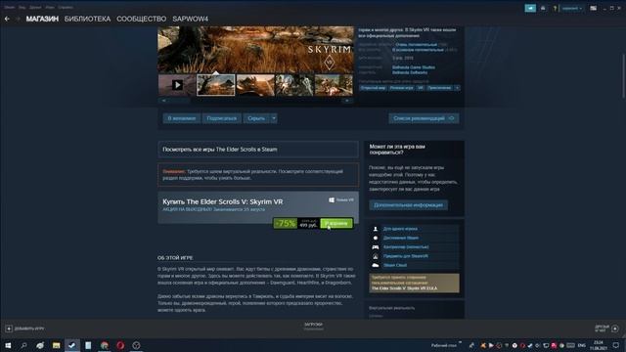Open the Контроллер controller support link

(x=406, y=247)
